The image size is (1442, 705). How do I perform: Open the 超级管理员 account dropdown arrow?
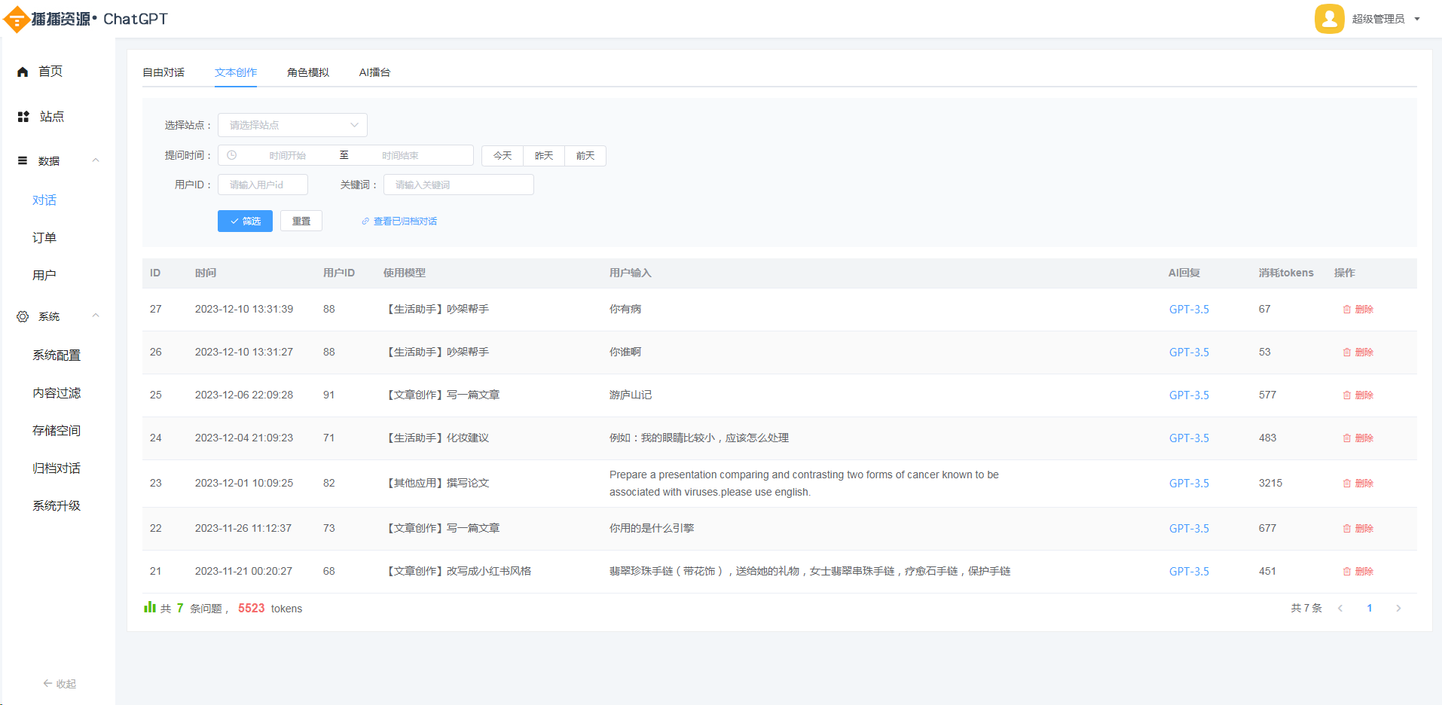pyautogui.click(x=1417, y=20)
